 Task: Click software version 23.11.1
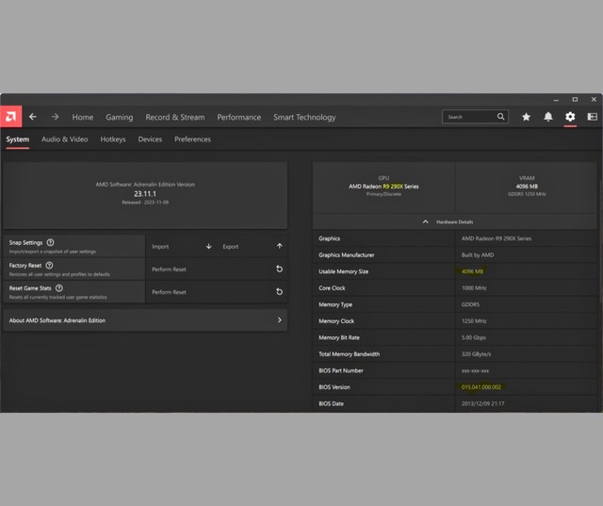coord(145,194)
